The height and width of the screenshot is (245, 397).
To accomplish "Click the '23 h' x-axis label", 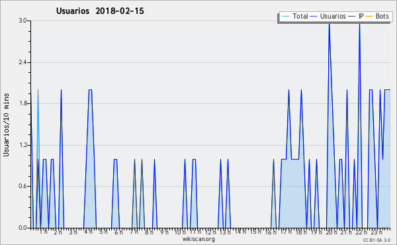I will click(376, 232).
